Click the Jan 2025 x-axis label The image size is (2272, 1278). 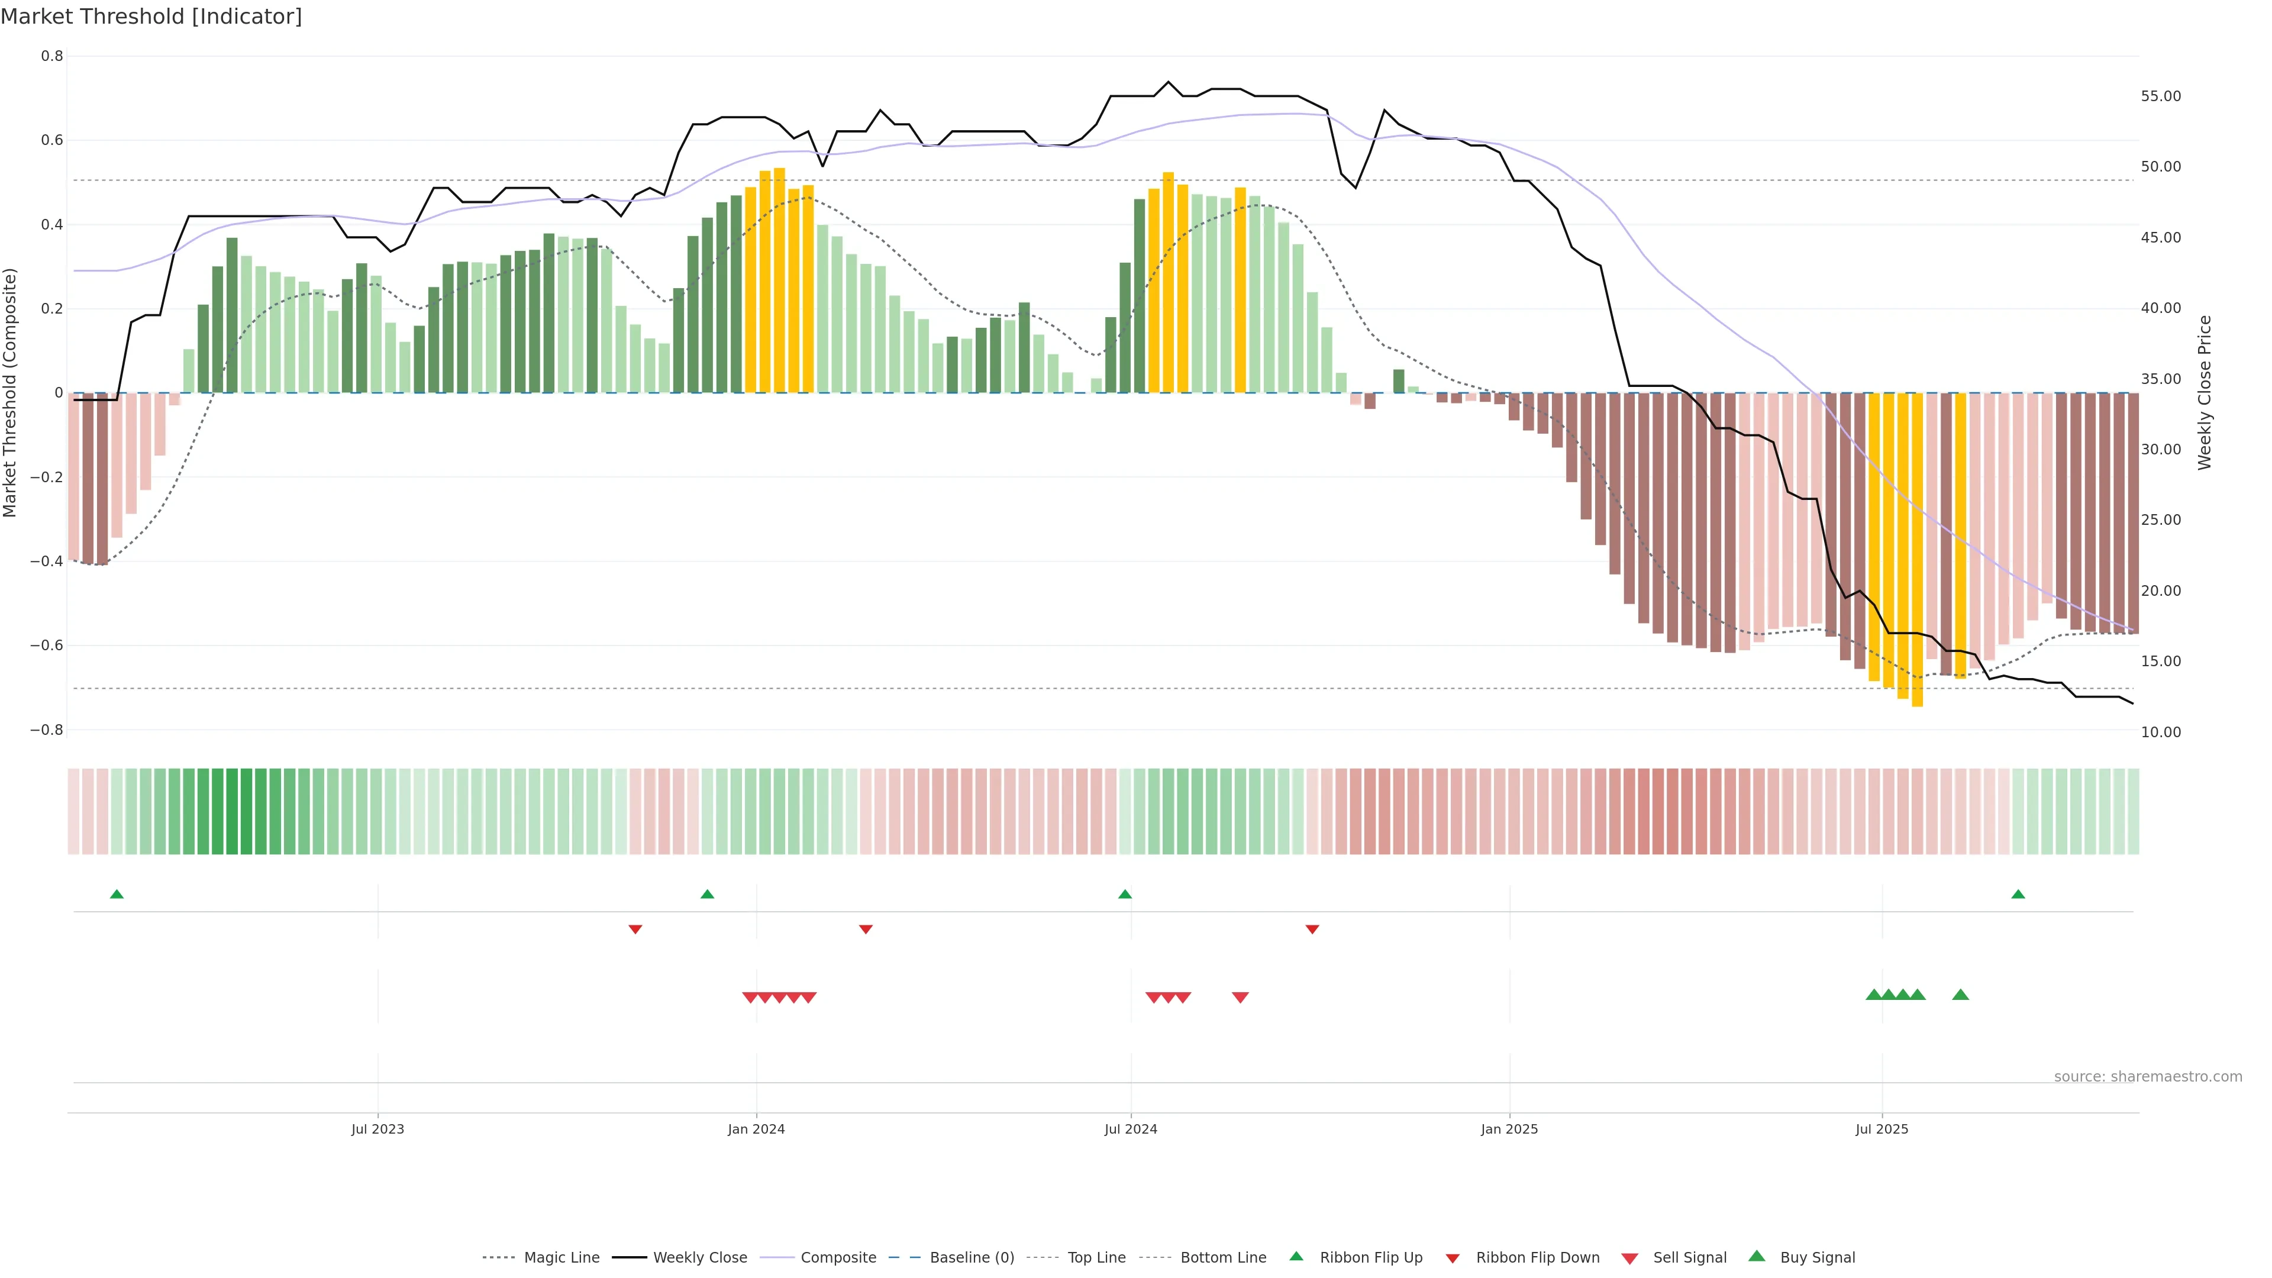click(1509, 1129)
